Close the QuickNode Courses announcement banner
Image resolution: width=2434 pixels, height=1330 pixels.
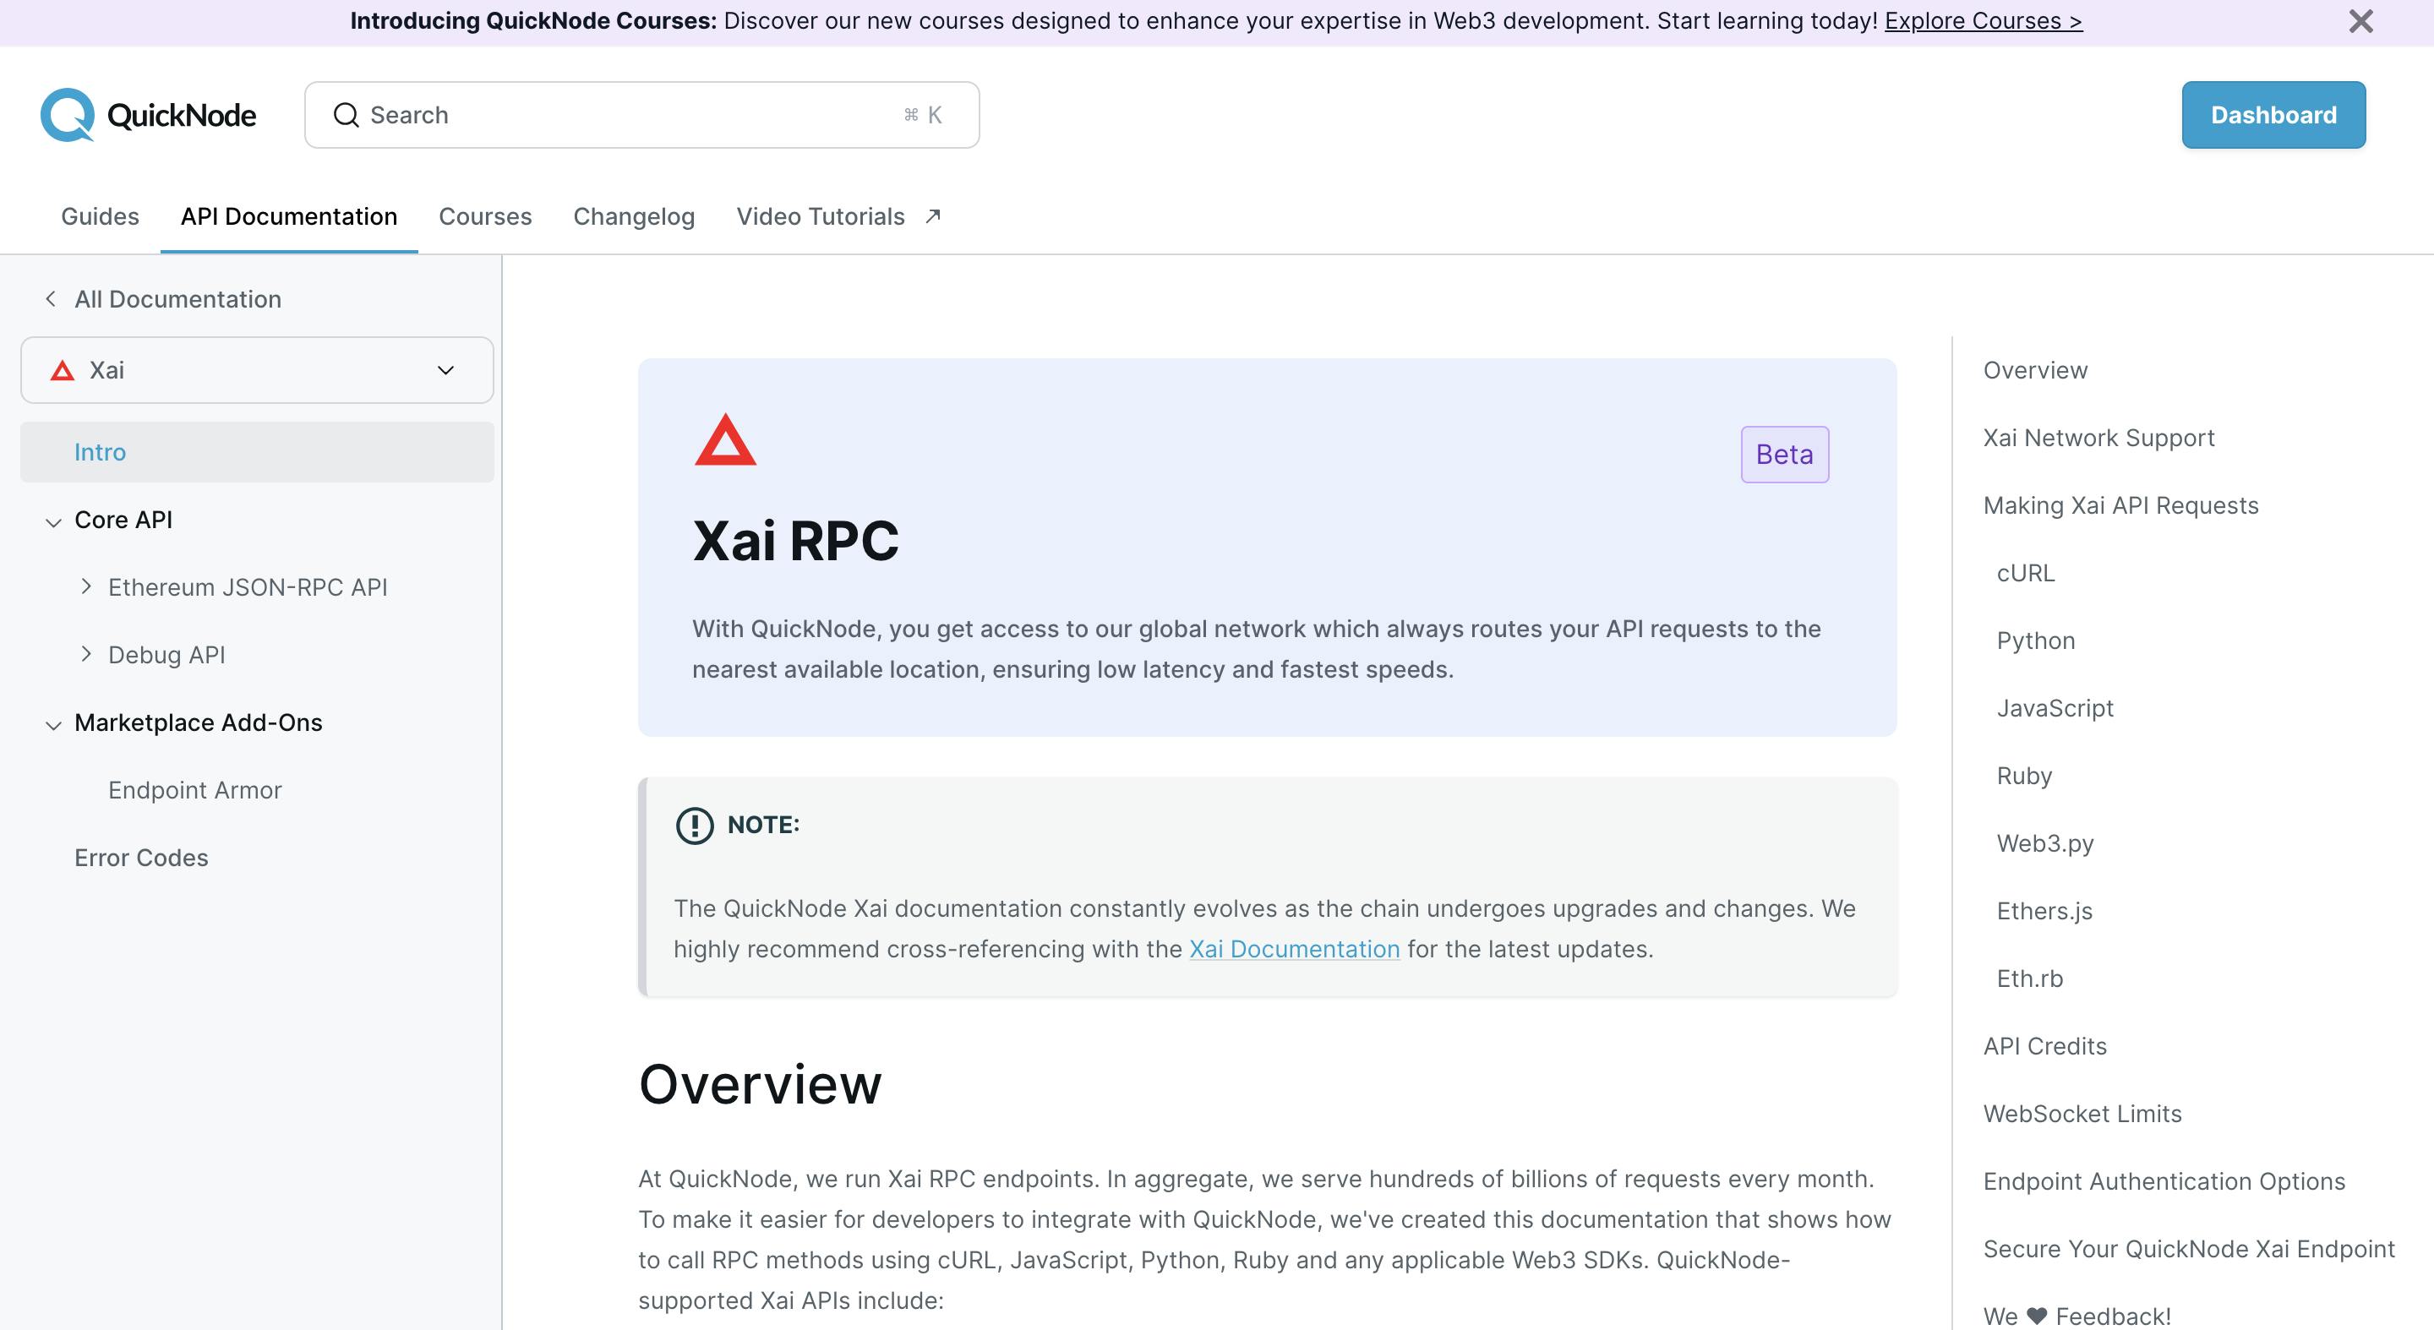point(2360,21)
